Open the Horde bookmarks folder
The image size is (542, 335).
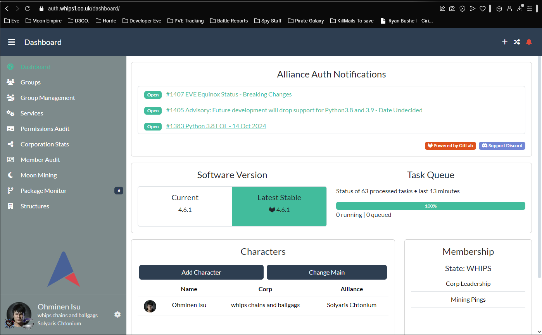coord(106,21)
